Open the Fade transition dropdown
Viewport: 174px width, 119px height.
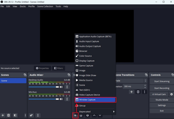[131, 81]
